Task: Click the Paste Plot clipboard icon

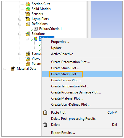Action: (45, 113)
